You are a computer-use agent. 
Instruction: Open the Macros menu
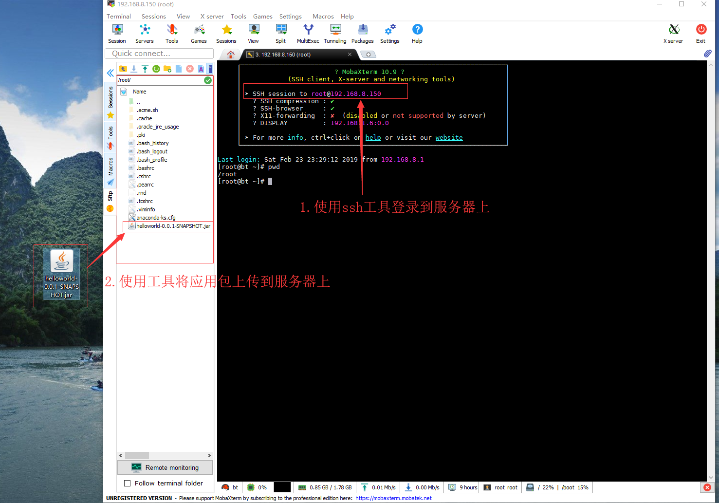(x=323, y=16)
